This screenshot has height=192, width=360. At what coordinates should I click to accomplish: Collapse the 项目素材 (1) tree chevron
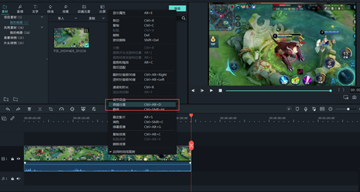(x=42, y=17)
